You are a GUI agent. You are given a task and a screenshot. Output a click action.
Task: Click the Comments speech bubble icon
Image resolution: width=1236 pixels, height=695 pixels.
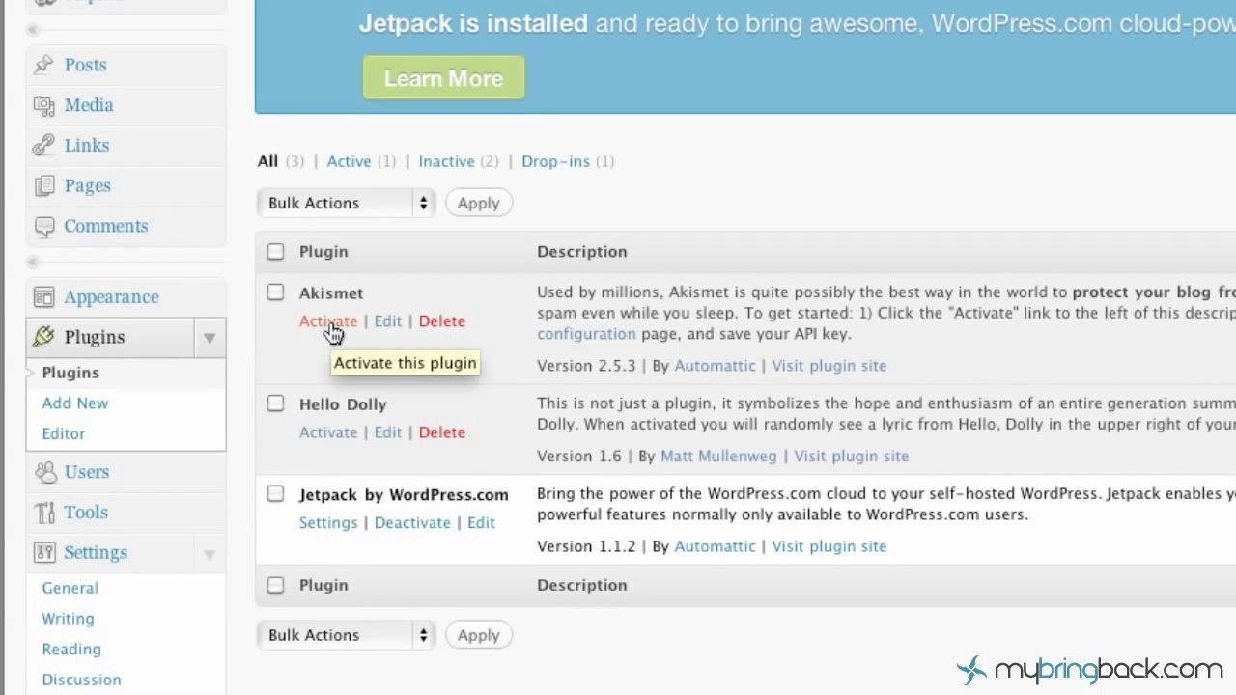[43, 226]
